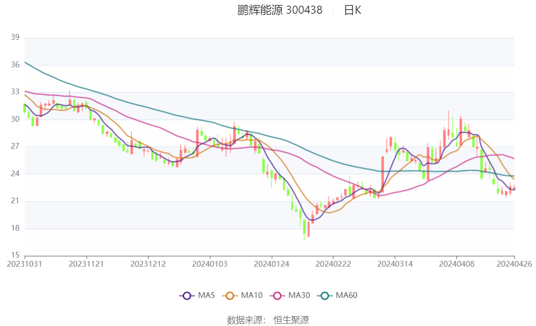Screen dimensions: 536x326
Task: Select the 20240222 date axis label
Action: (x=333, y=264)
